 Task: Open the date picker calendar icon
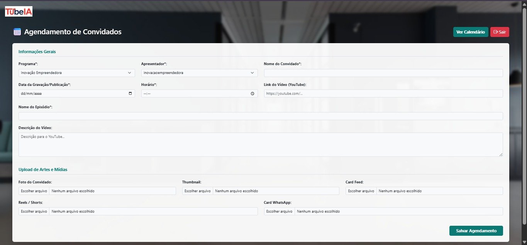point(130,93)
